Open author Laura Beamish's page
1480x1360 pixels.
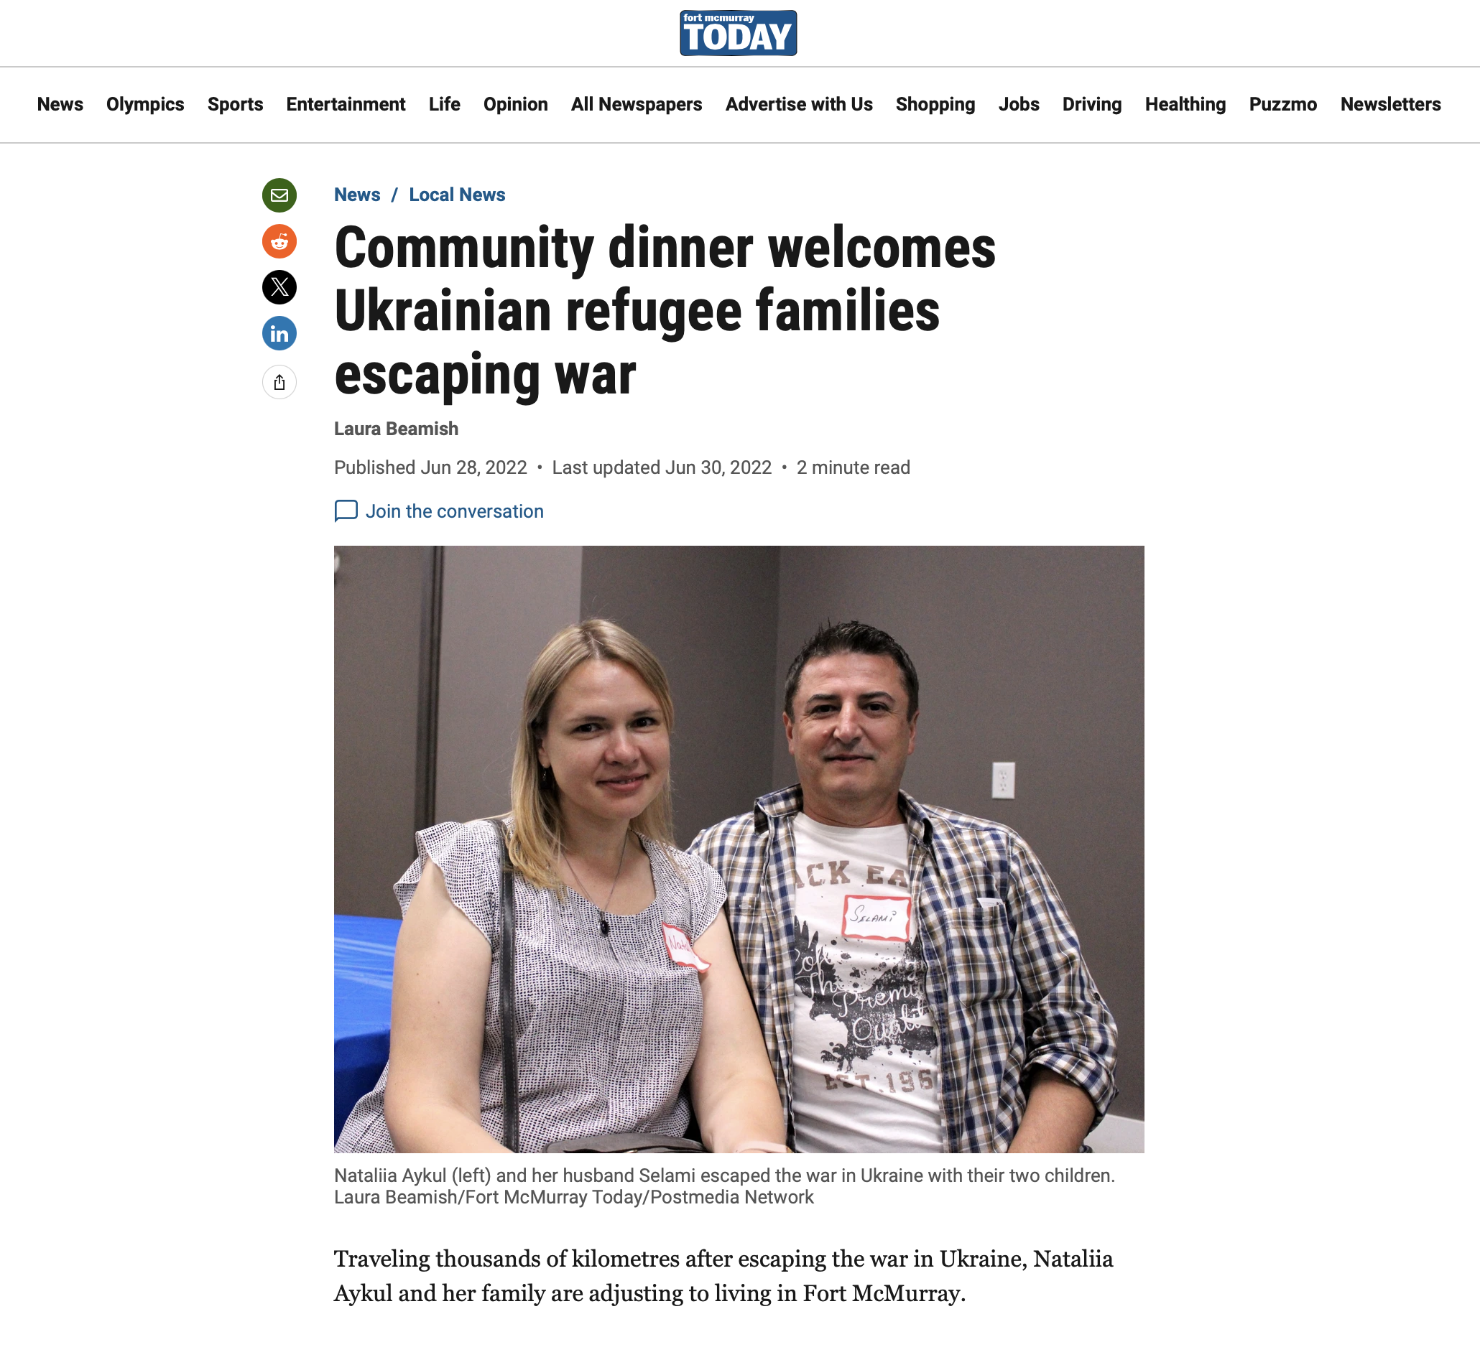pyautogui.click(x=396, y=428)
